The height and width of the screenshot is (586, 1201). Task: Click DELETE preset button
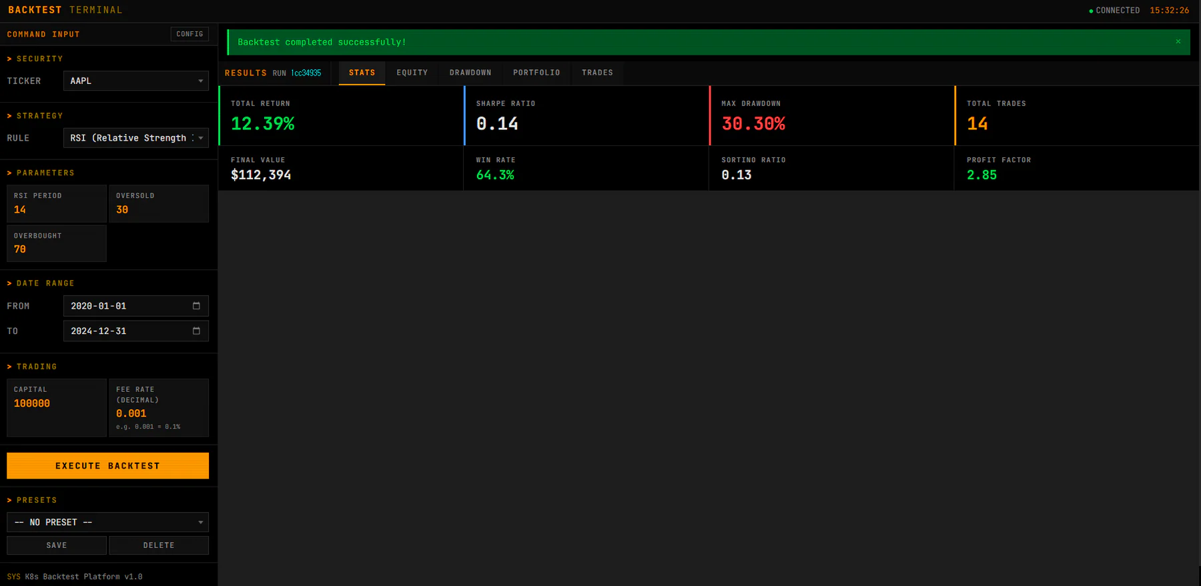(x=159, y=545)
